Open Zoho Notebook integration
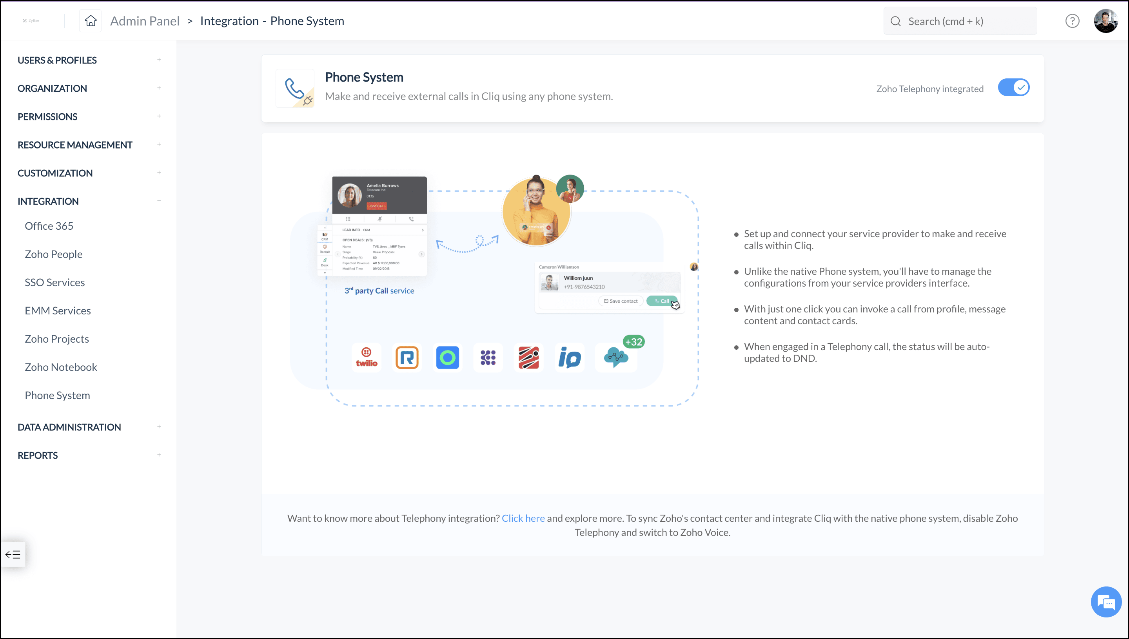 pyautogui.click(x=60, y=367)
